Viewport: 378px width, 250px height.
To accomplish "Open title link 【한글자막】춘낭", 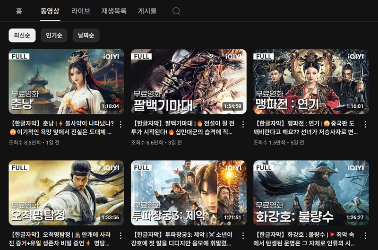I will coord(61,128).
